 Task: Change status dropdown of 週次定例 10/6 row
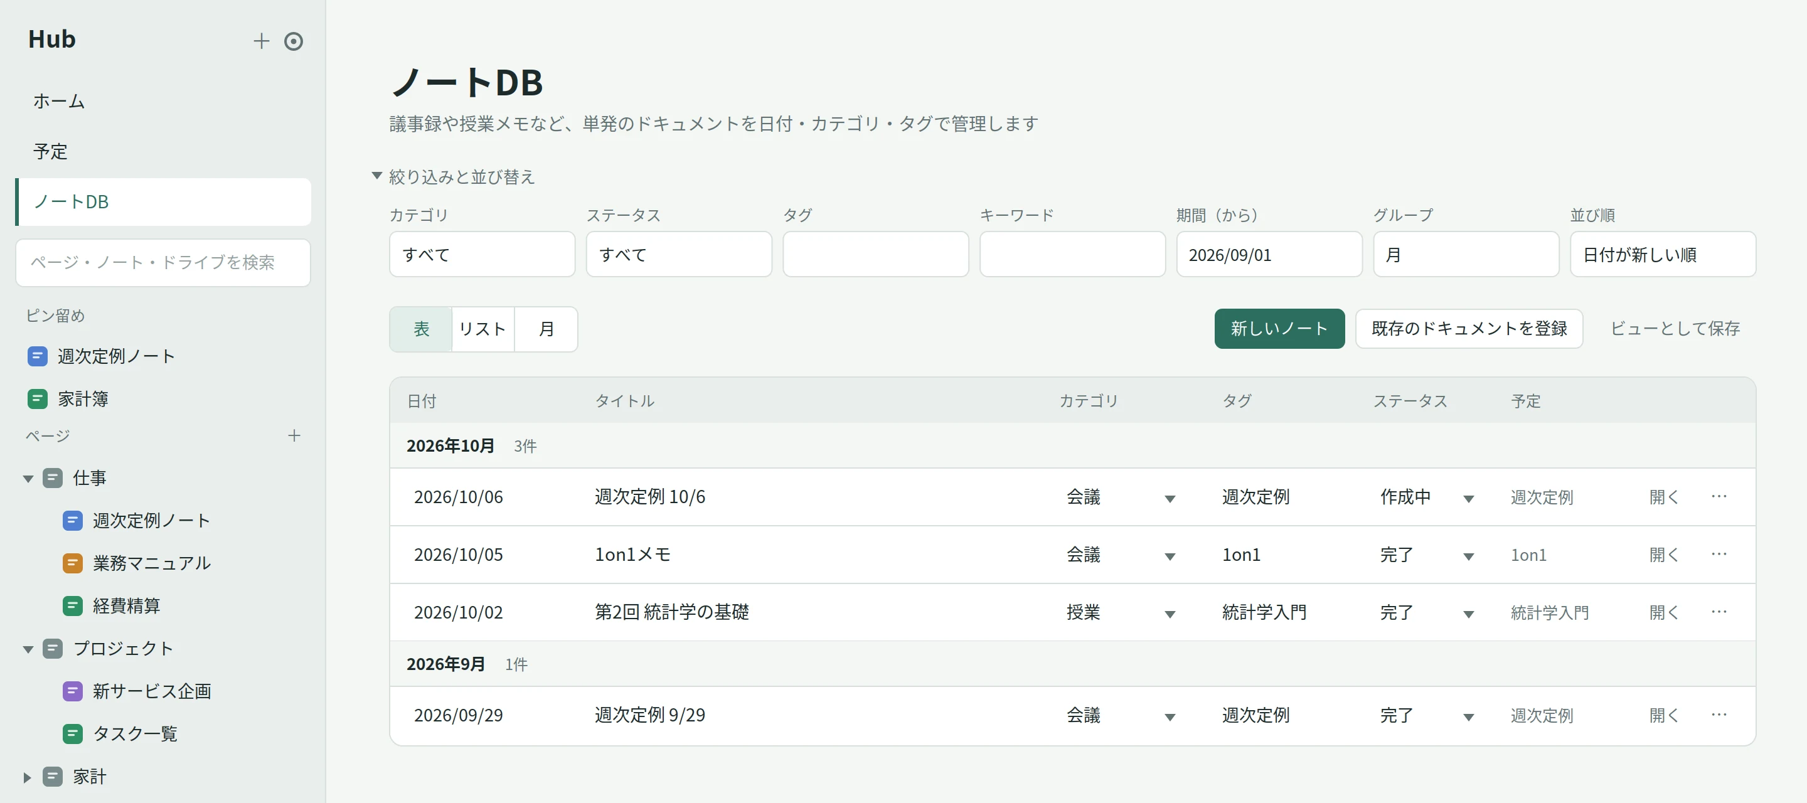click(1426, 497)
